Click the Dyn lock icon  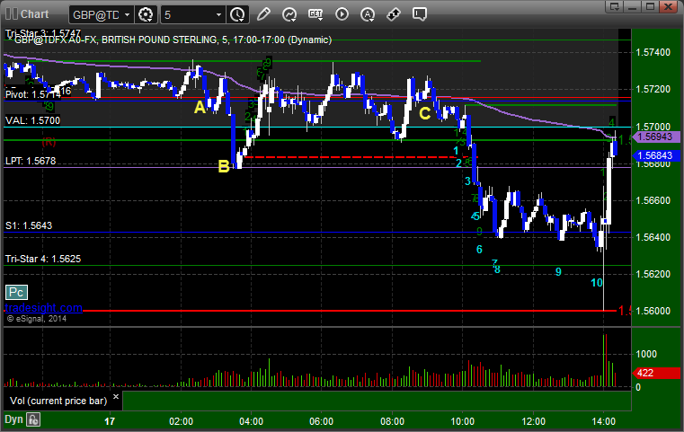pyautogui.click(x=33, y=419)
